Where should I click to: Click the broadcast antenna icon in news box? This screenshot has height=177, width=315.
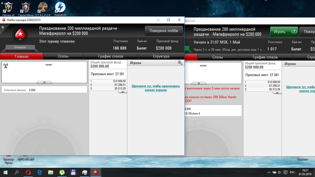pos(5,66)
